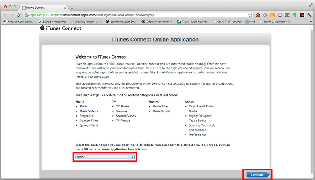
Task: Click the iTunes Connect header title
Action: tap(63, 28)
